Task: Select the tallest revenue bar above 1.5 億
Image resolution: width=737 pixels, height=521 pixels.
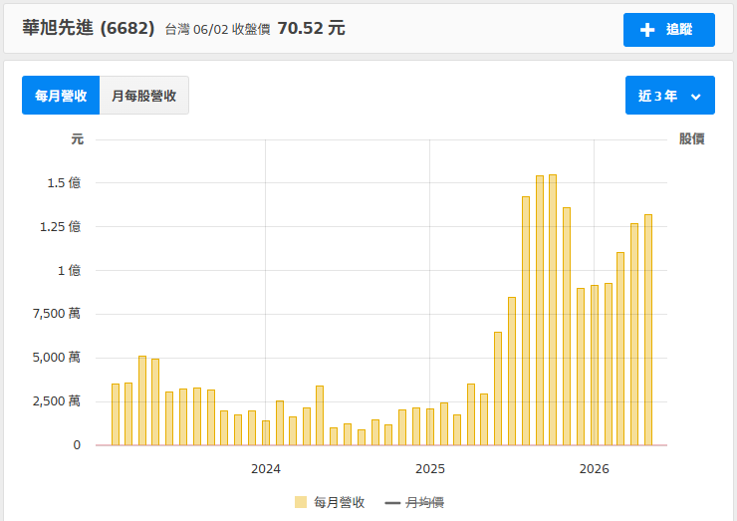Action: pos(553,310)
